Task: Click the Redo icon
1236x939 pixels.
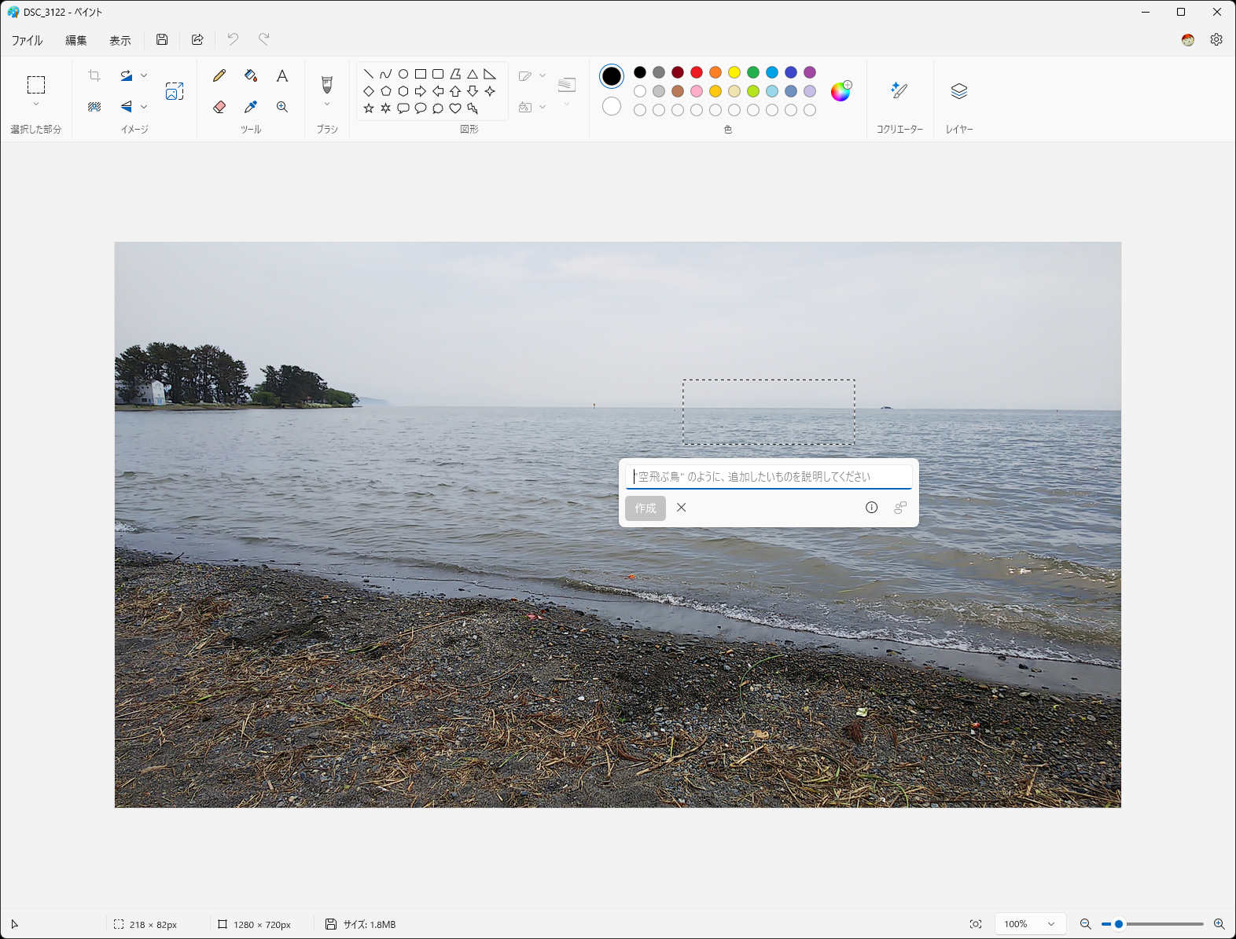Action: click(264, 39)
